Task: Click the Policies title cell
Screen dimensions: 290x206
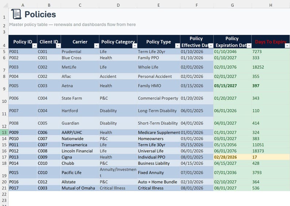Action: [x=40, y=14]
